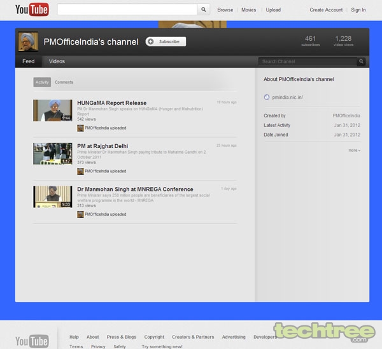Viewport: 382px width, 349px height.
Task: Open the footer Help link
Action: 74,337
